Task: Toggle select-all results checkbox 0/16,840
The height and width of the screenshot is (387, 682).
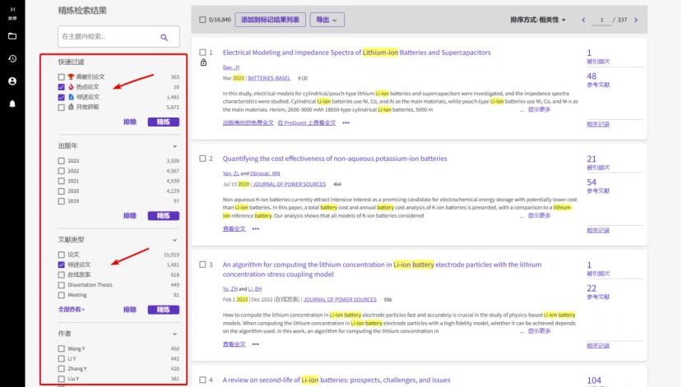Action: 202,20
